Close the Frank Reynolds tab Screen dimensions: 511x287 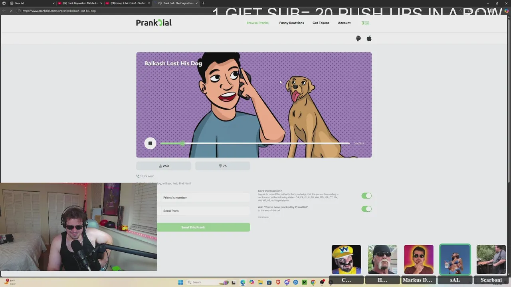[x=101, y=3]
